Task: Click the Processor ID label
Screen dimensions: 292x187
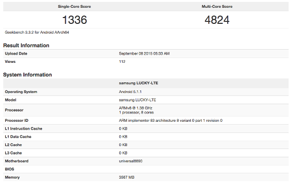Action: [17, 120]
